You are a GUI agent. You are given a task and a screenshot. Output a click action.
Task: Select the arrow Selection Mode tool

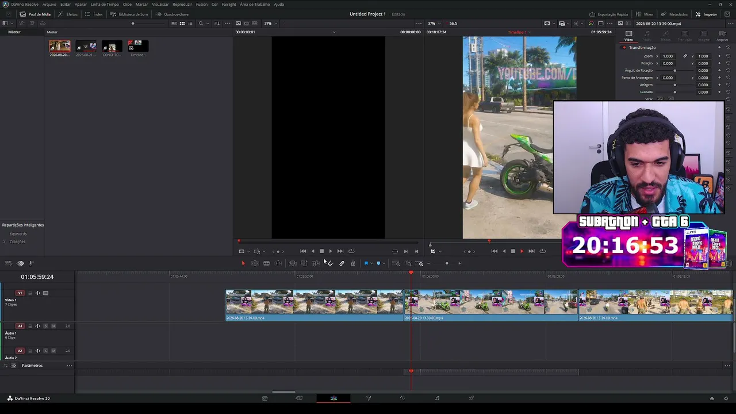point(243,263)
